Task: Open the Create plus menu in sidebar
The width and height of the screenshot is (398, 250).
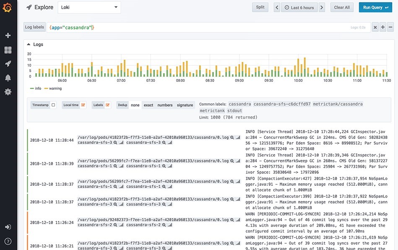Action: (x=8, y=35)
